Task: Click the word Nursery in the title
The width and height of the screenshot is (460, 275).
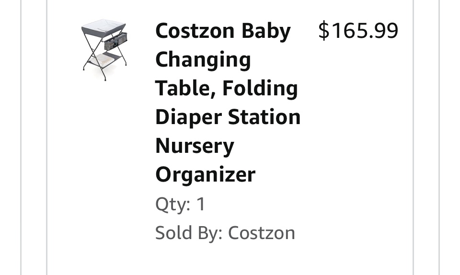Action: (x=195, y=146)
